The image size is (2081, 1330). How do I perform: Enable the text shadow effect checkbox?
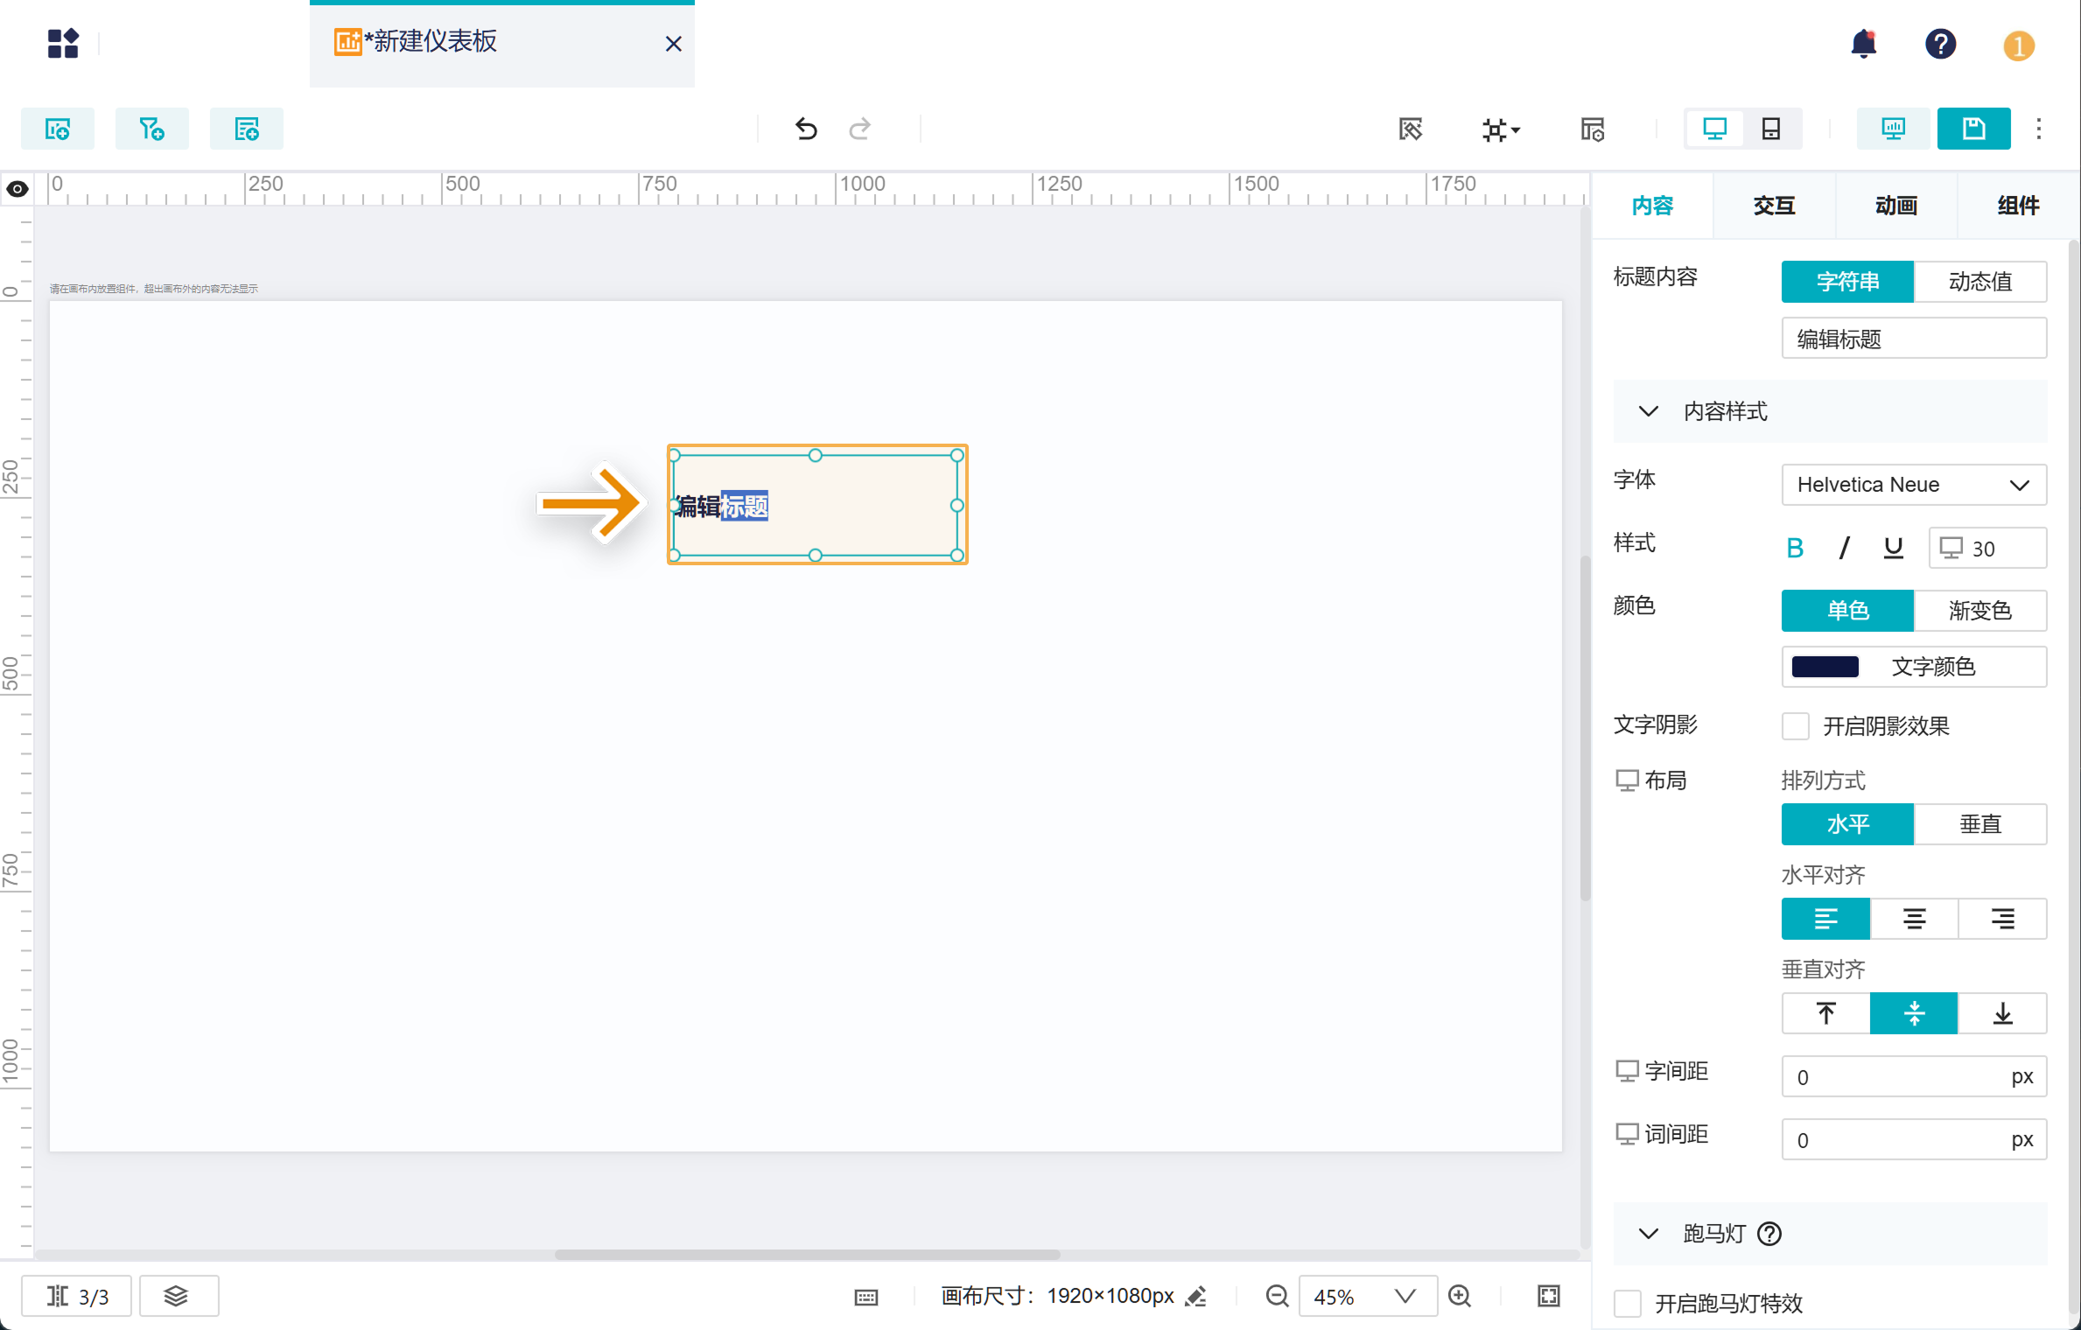click(x=1795, y=725)
